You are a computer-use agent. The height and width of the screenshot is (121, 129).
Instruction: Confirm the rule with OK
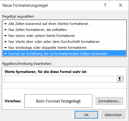point(86,115)
